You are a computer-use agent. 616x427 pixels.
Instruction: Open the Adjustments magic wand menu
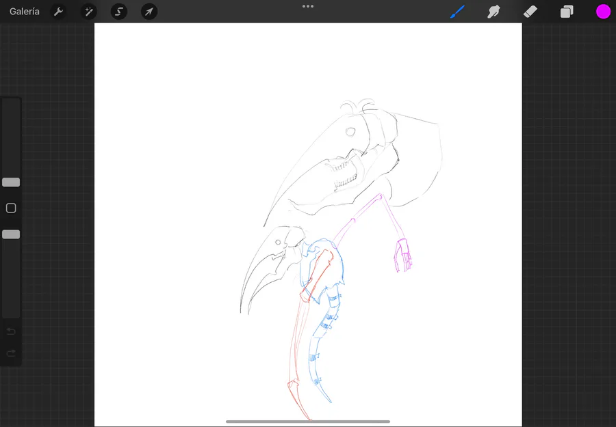click(x=88, y=12)
